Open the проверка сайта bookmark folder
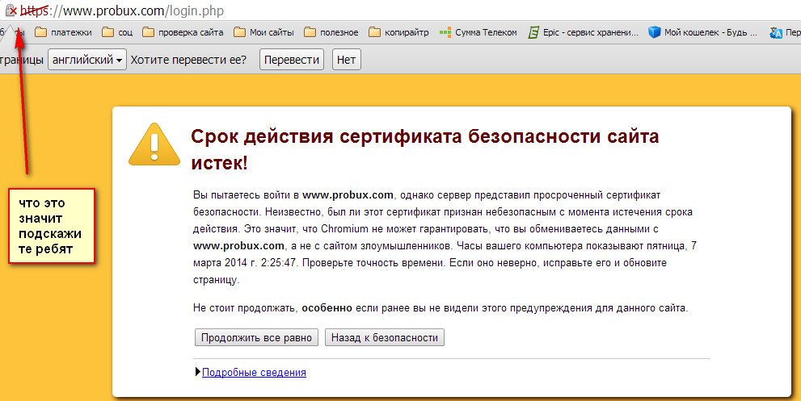The image size is (801, 401). pyautogui.click(x=183, y=33)
